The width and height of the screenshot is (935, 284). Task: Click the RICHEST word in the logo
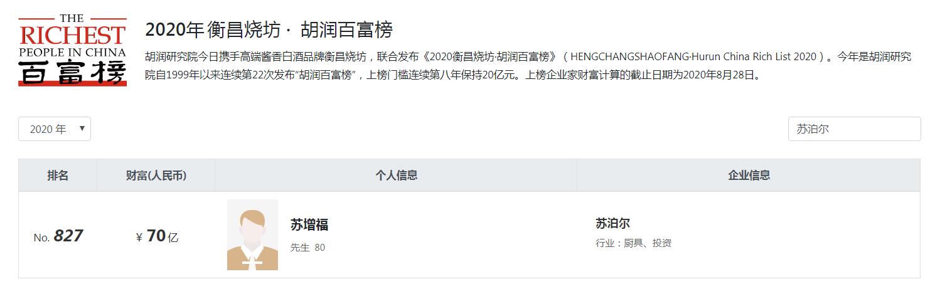coord(73,35)
